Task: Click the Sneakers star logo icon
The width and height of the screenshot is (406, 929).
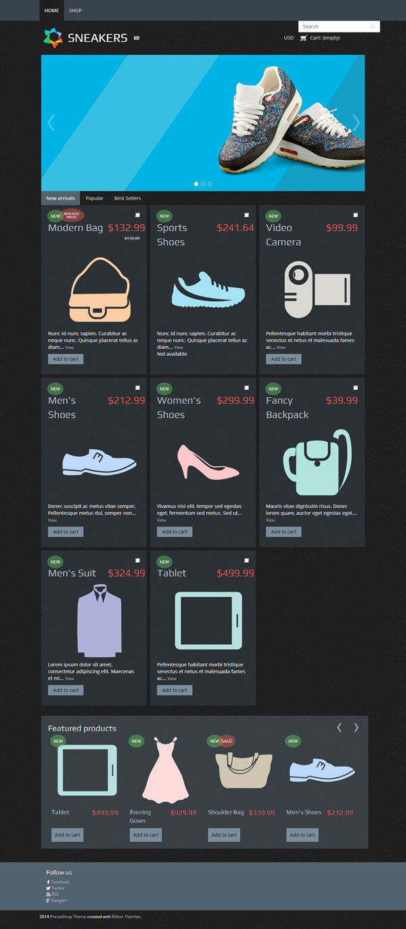Action: coord(53,38)
